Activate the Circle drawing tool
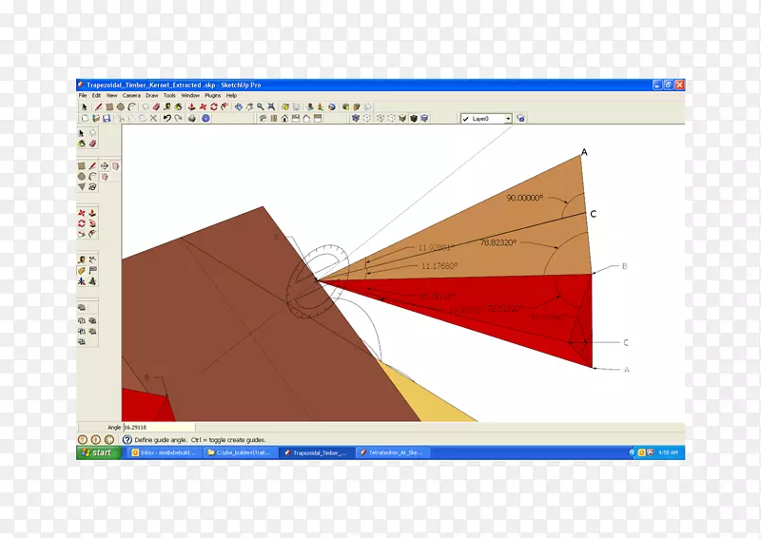The width and height of the screenshot is (761, 538). [x=83, y=176]
